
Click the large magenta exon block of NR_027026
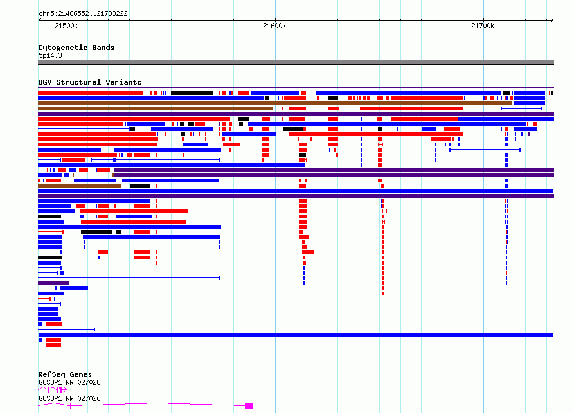pos(249,406)
